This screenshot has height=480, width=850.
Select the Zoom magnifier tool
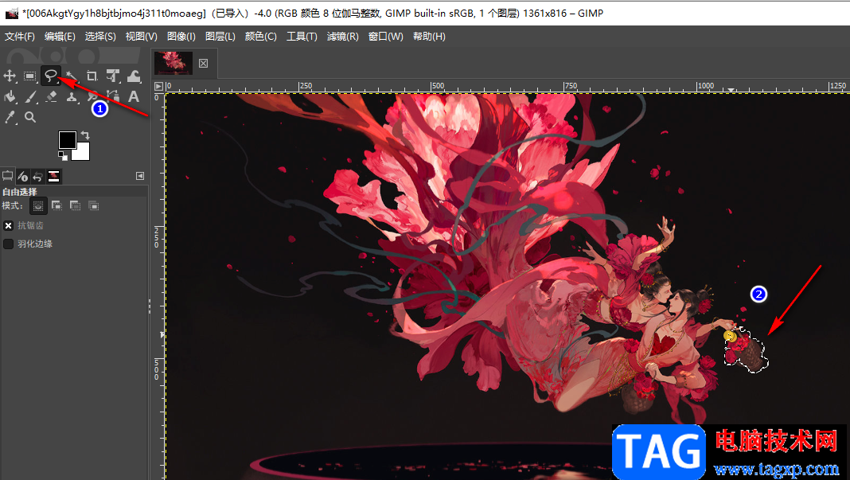pos(29,116)
